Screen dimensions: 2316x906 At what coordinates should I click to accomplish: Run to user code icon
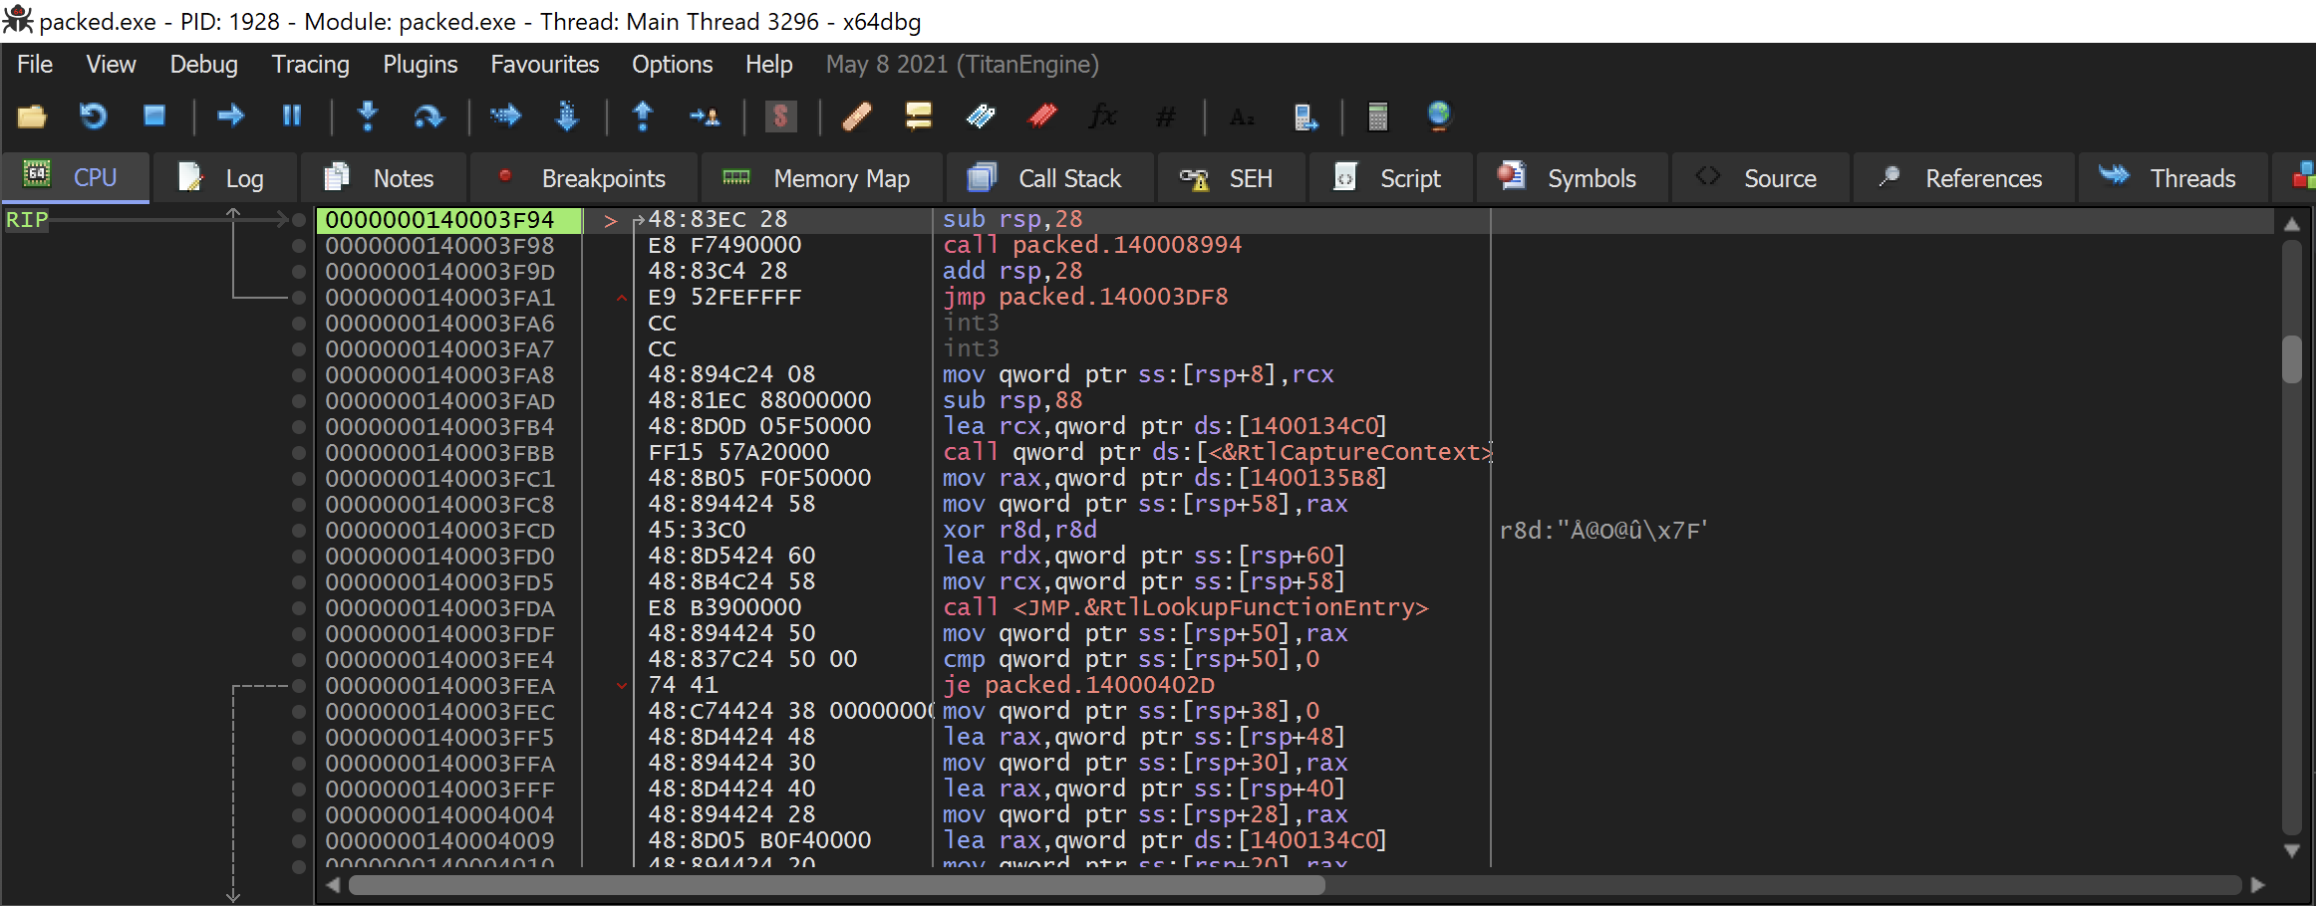pos(705,116)
